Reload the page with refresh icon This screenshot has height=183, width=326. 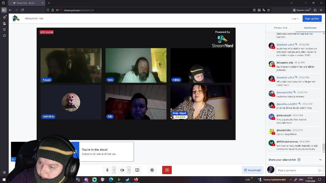tap(22, 10)
